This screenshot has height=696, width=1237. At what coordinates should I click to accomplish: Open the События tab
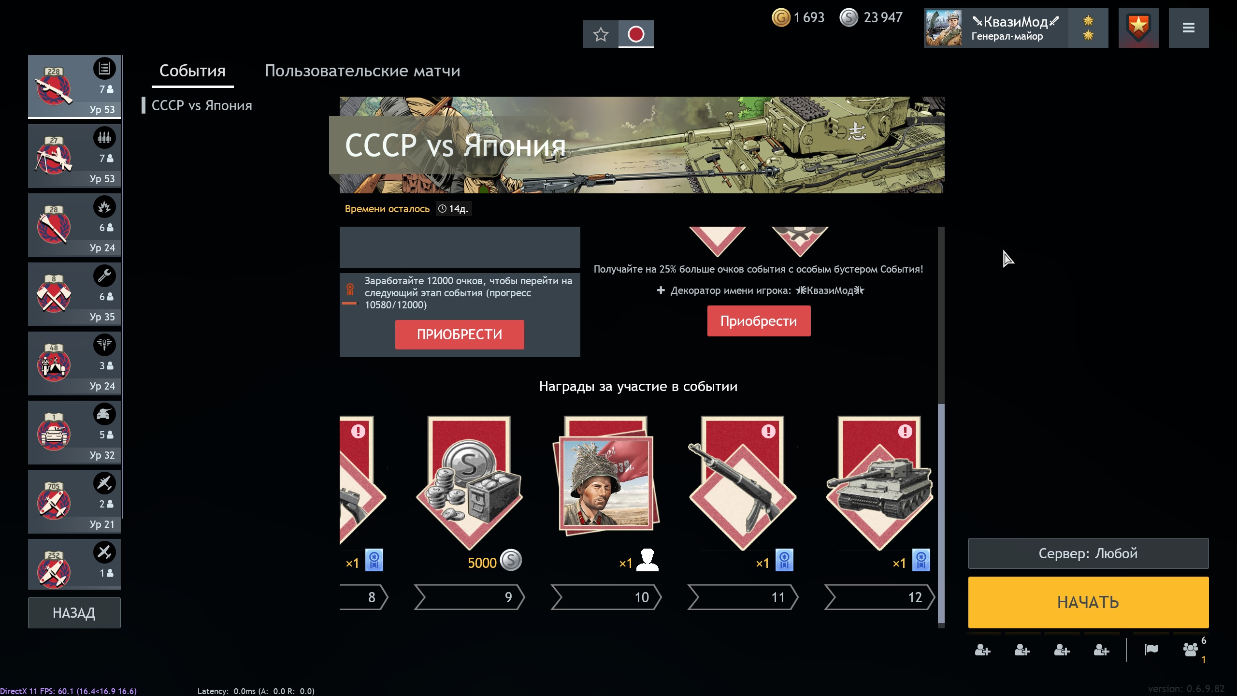click(192, 71)
